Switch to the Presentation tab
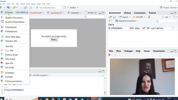 pos(159,51)
